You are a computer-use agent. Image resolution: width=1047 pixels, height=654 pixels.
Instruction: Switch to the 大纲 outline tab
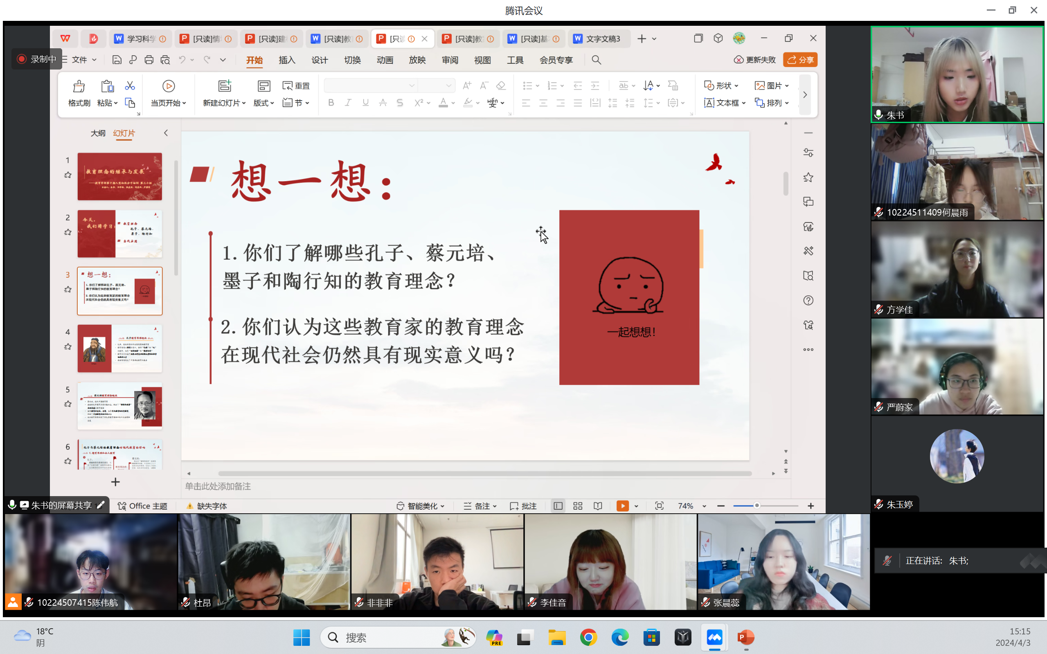coord(98,133)
